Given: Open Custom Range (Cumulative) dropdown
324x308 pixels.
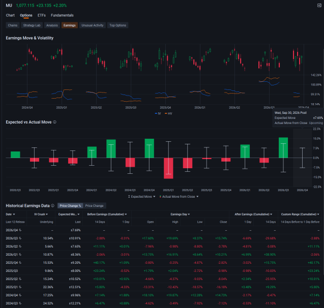Looking at the screenshot, I should 300,214.
